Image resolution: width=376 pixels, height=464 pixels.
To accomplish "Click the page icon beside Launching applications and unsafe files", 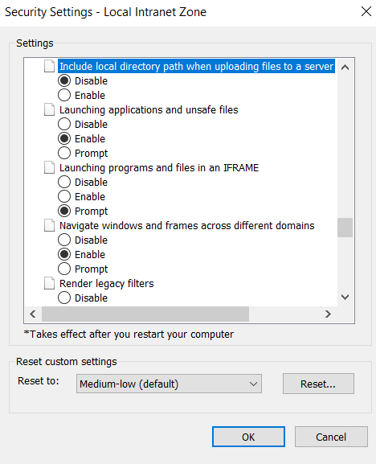I will (49, 109).
